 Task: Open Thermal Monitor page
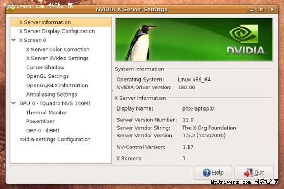(x=46, y=113)
